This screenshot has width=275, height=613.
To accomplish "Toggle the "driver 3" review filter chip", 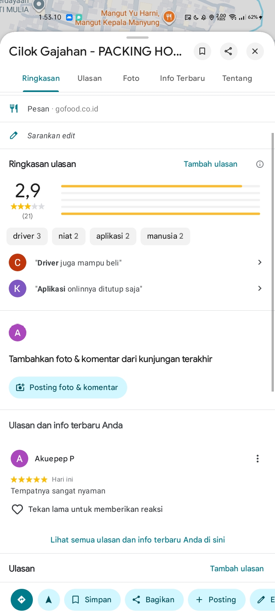I will pyautogui.click(x=27, y=236).
